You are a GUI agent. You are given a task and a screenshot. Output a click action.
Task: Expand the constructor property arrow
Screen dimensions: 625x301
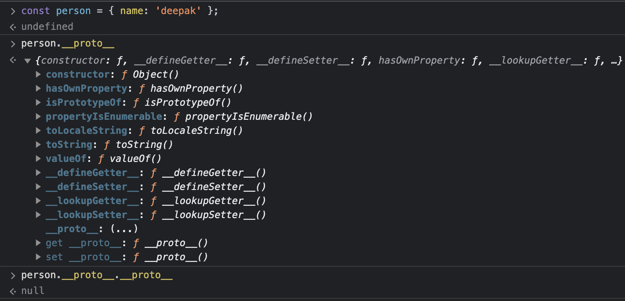(38, 75)
